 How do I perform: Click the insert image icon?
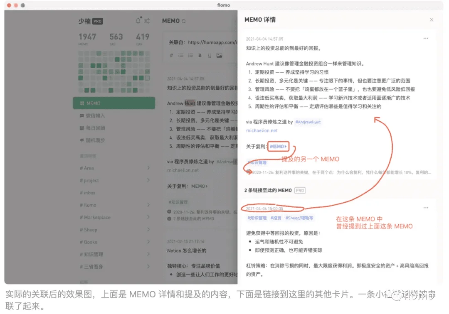tap(219, 55)
